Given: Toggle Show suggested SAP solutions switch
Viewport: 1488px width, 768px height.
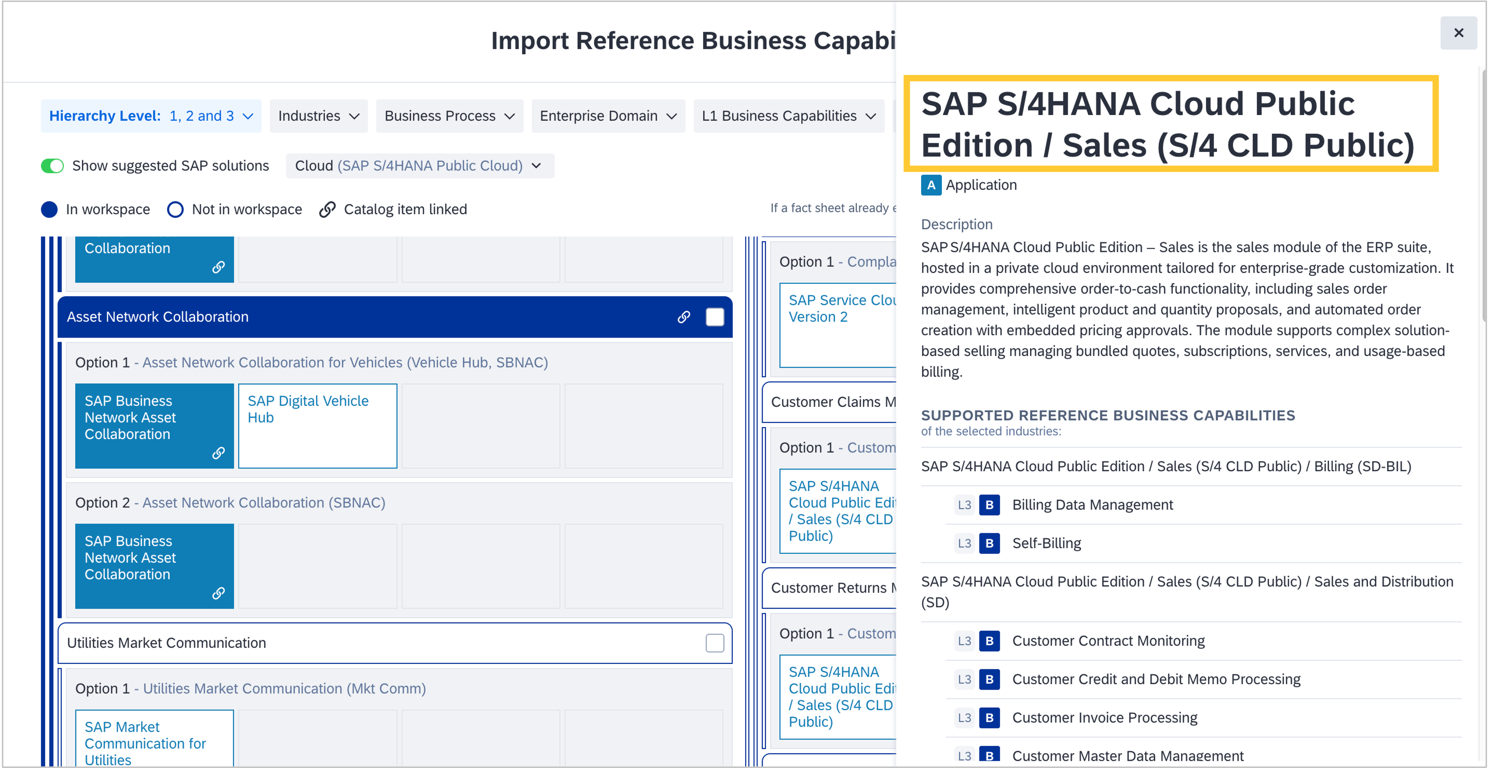Looking at the screenshot, I should (x=53, y=166).
